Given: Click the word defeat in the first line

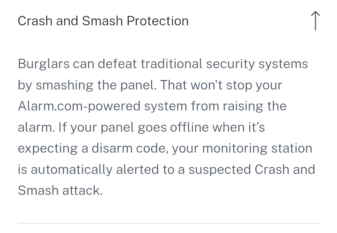Looking at the screenshot, I should pyautogui.click(x=117, y=64).
